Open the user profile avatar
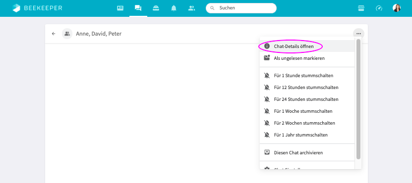Screen dimensions: 412x183 point(397,8)
